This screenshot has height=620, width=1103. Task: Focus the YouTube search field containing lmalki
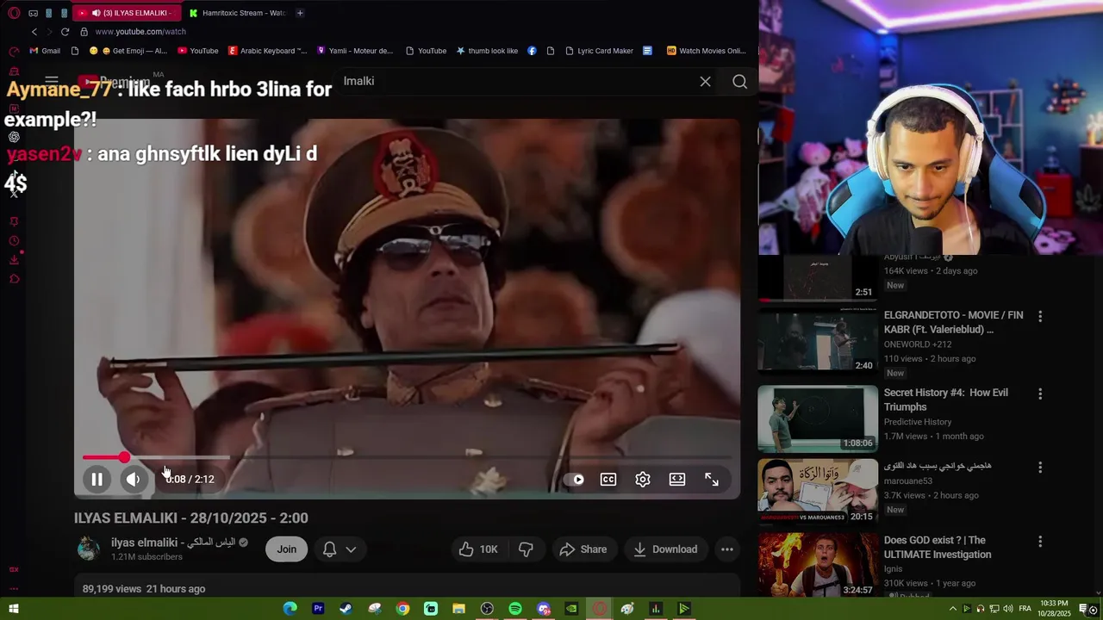click(515, 81)
